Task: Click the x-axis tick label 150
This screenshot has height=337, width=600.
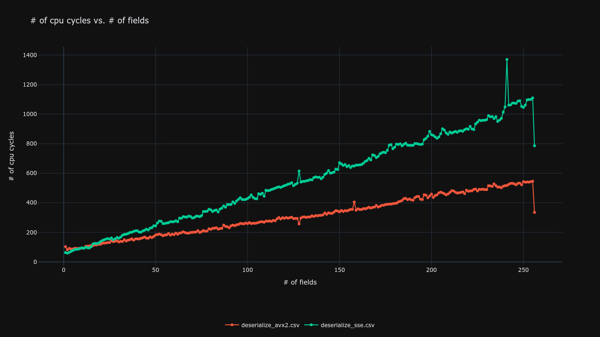Action: coord(339,270)
